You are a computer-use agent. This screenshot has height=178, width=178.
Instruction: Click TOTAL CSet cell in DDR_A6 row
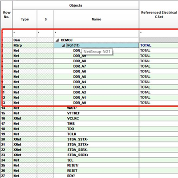click(x=158, y=72)
